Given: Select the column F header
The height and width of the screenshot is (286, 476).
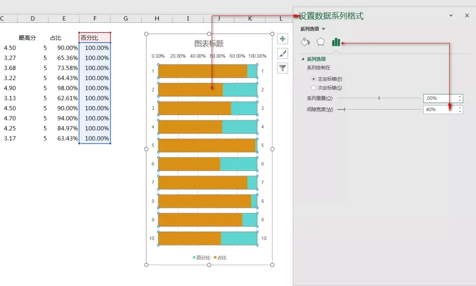Looking at the screenshot, I should coord(94,18).
